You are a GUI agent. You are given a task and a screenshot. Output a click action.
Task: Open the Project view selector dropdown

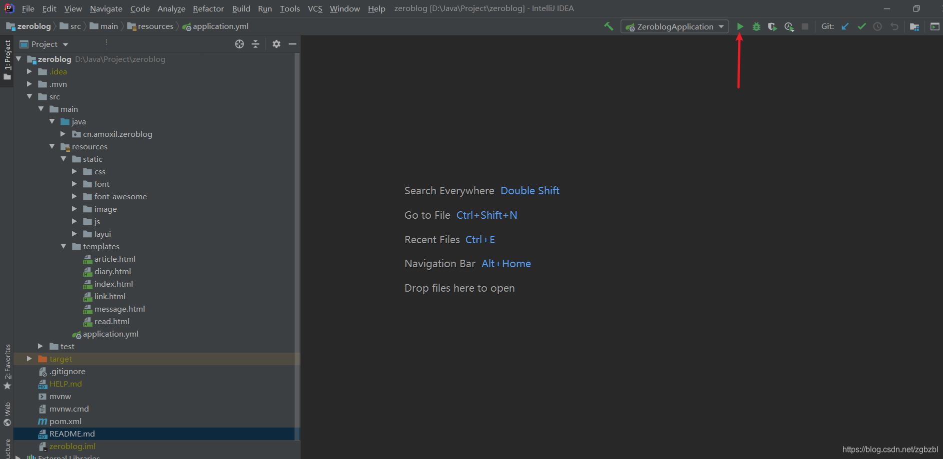[44, 44]
